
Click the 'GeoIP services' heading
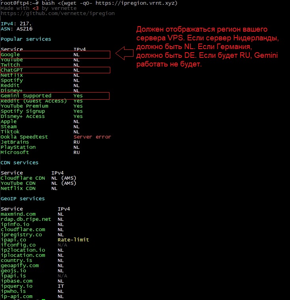click(23, 199)
